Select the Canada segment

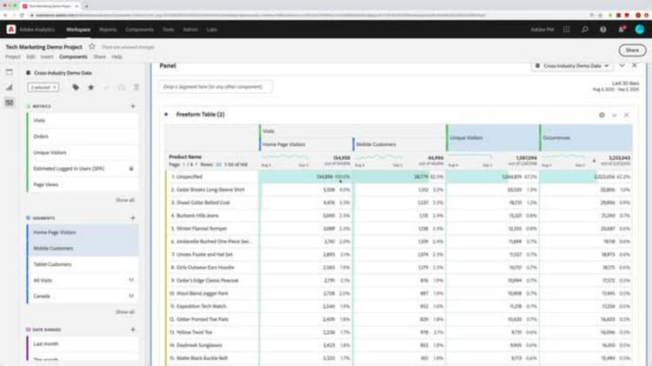pos(83,296)
